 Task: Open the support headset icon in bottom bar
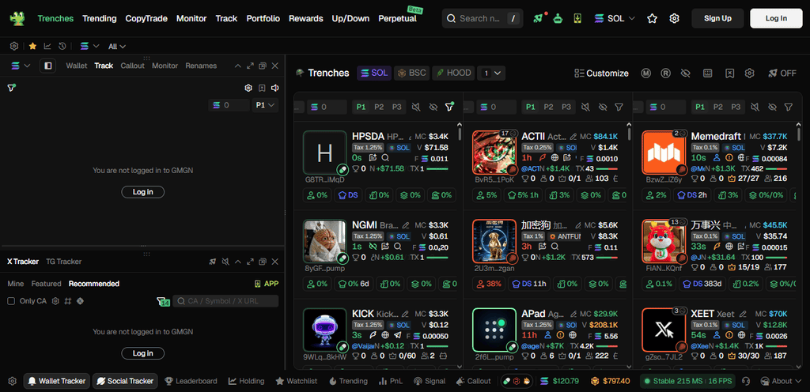click(746, 381)
